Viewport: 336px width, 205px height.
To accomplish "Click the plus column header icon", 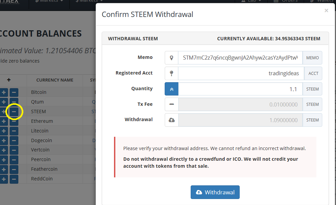I will (x=9, y=80).
